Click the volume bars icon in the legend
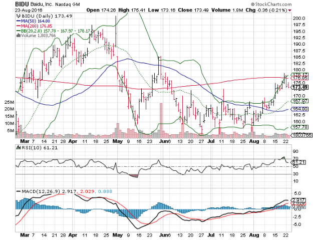313x240 pixels. coord(19,36)
